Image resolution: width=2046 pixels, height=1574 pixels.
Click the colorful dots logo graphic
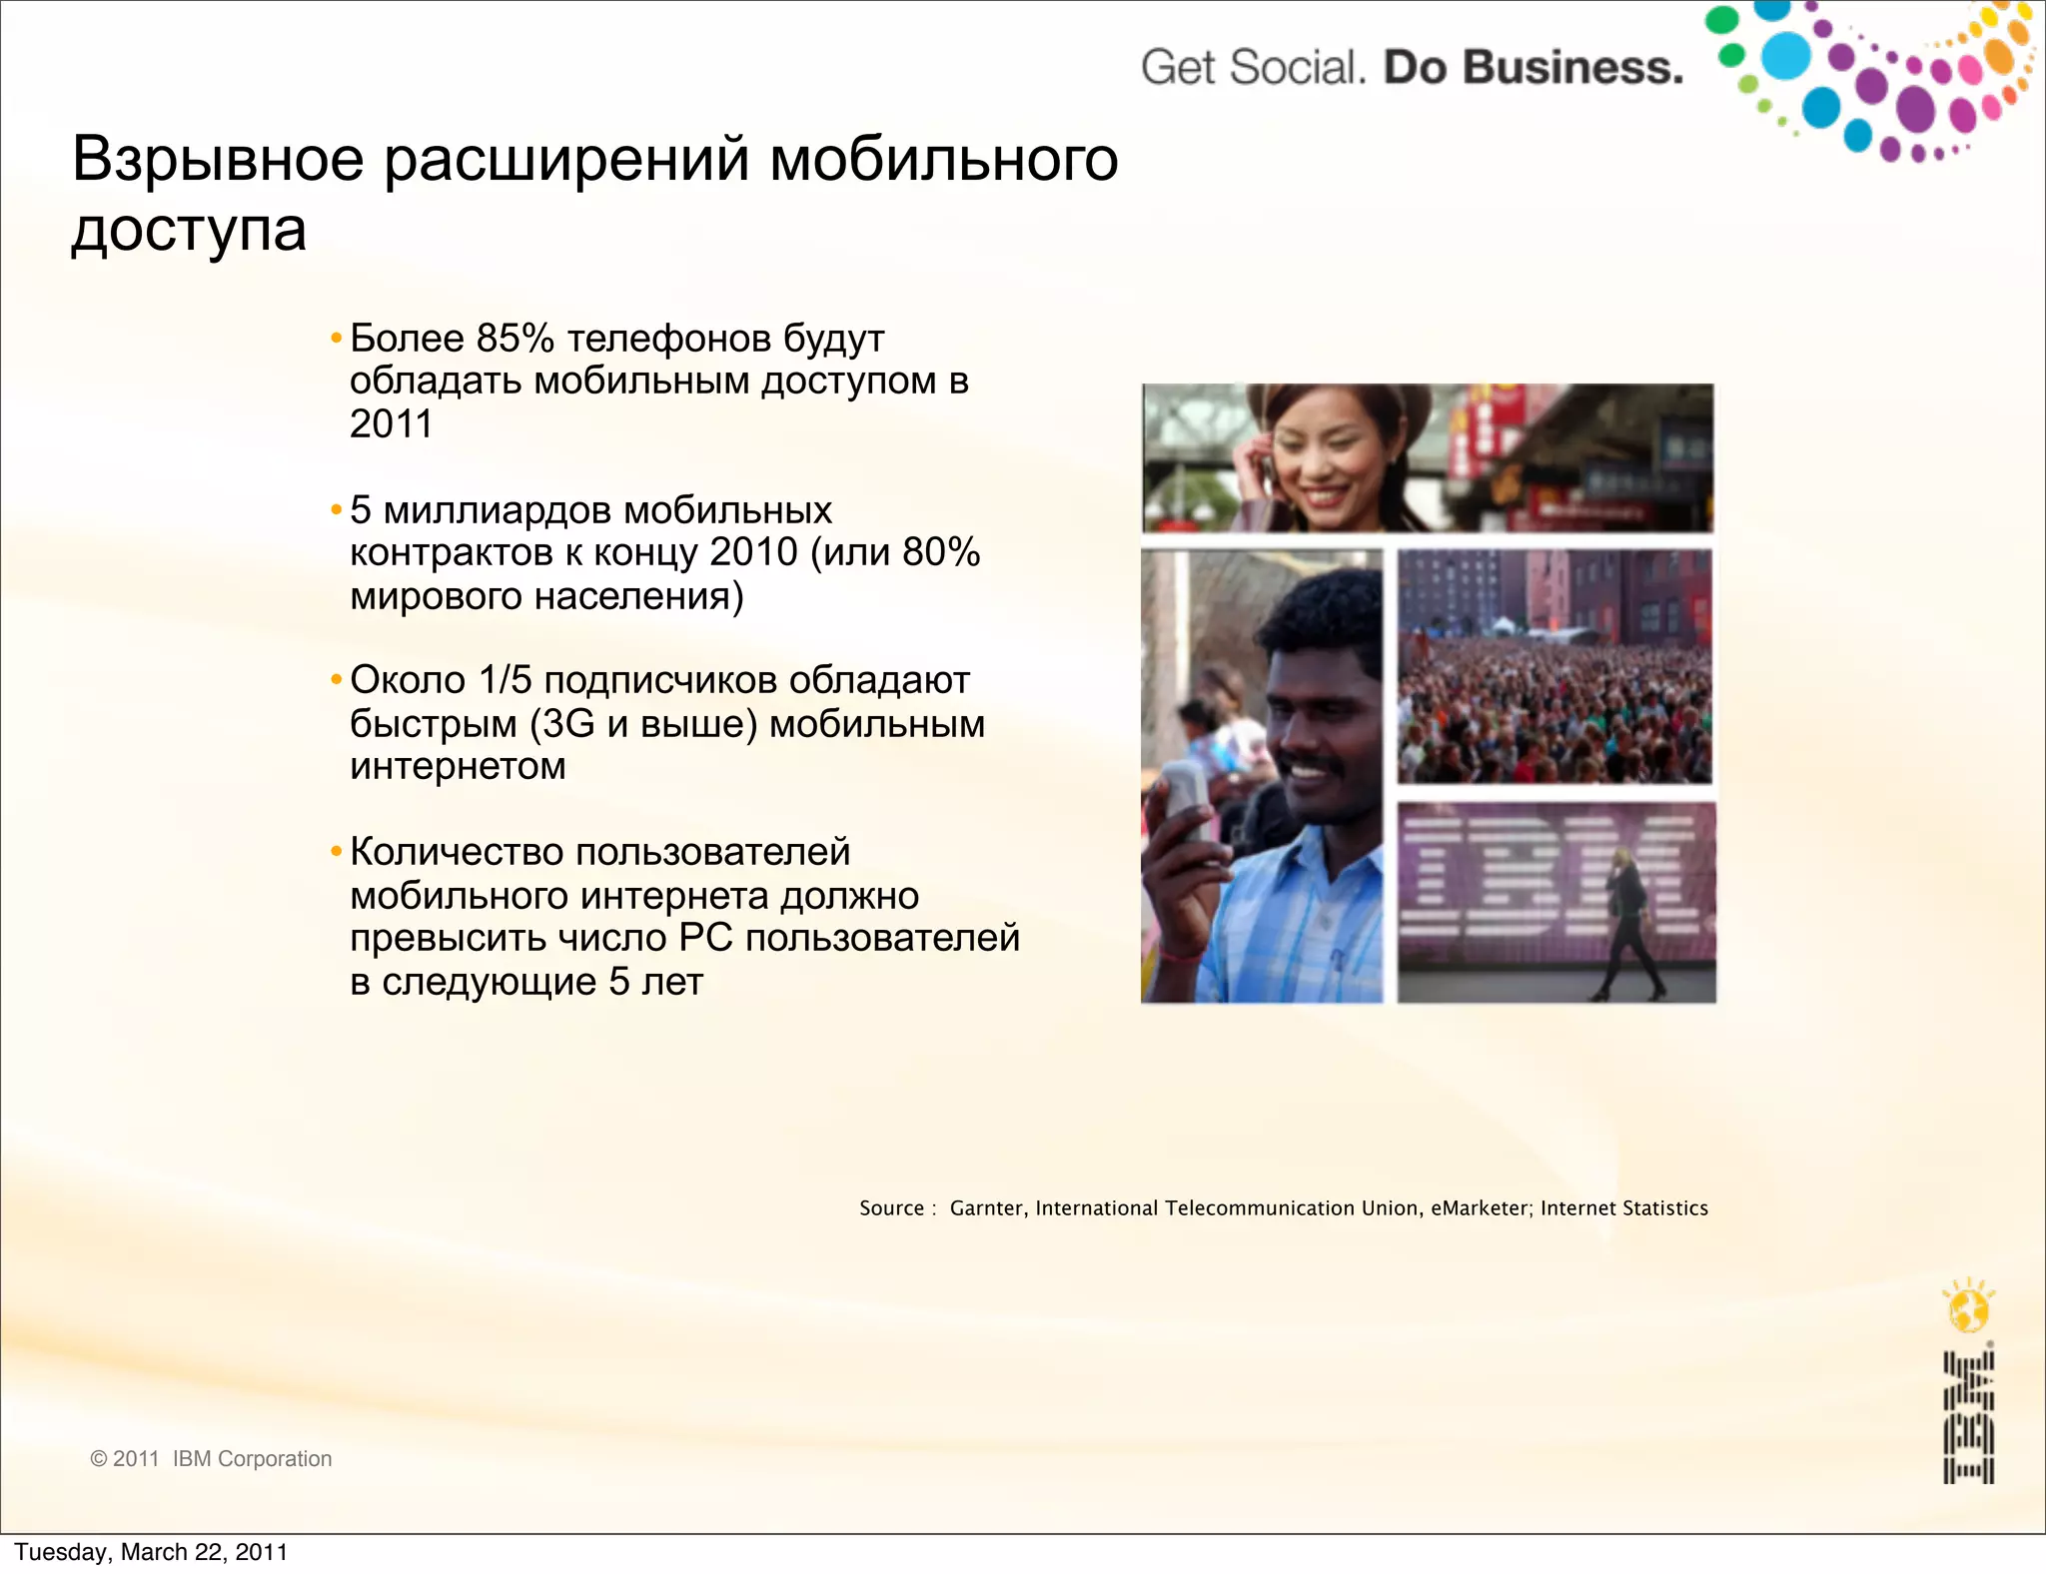coord(1870,81)
